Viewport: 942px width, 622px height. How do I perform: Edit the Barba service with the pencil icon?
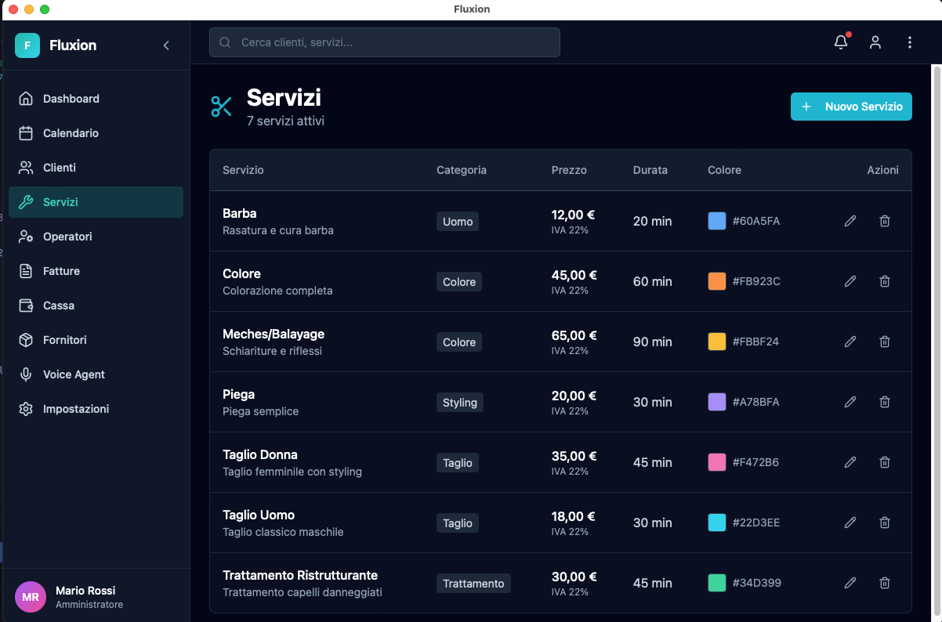[x=850, y=221]
